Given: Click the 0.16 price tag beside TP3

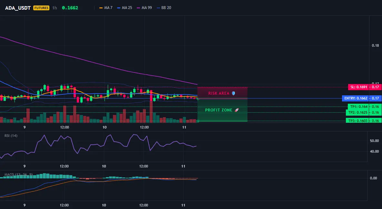Looking at the screenshot, I should click(376, 121).
